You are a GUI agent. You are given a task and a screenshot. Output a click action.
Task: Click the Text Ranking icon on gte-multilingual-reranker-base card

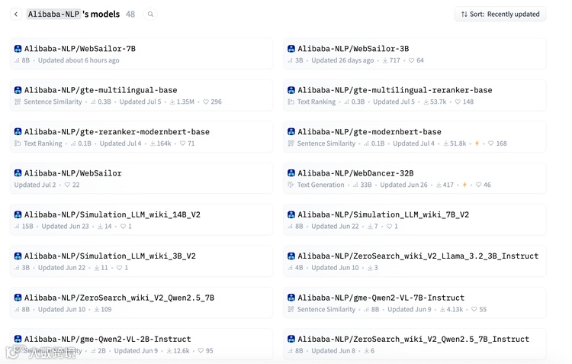pyautogui.click(x=291, y=101)
